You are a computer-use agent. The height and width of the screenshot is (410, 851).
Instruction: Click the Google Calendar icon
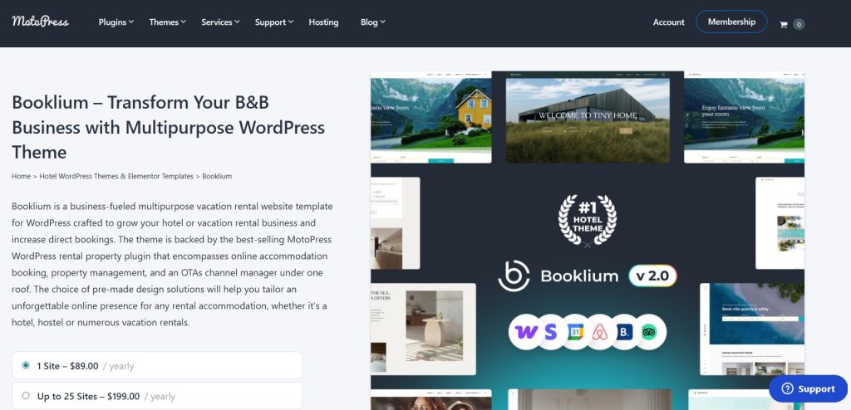(x=575, y=332)
